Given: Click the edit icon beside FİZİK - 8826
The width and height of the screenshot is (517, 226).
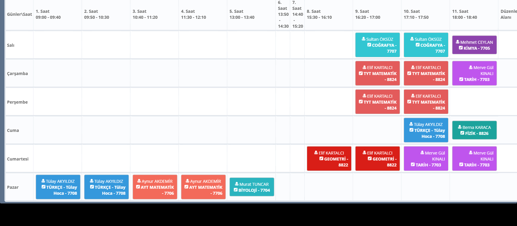Looking at the screenshot, I should (x=462, y=133).
